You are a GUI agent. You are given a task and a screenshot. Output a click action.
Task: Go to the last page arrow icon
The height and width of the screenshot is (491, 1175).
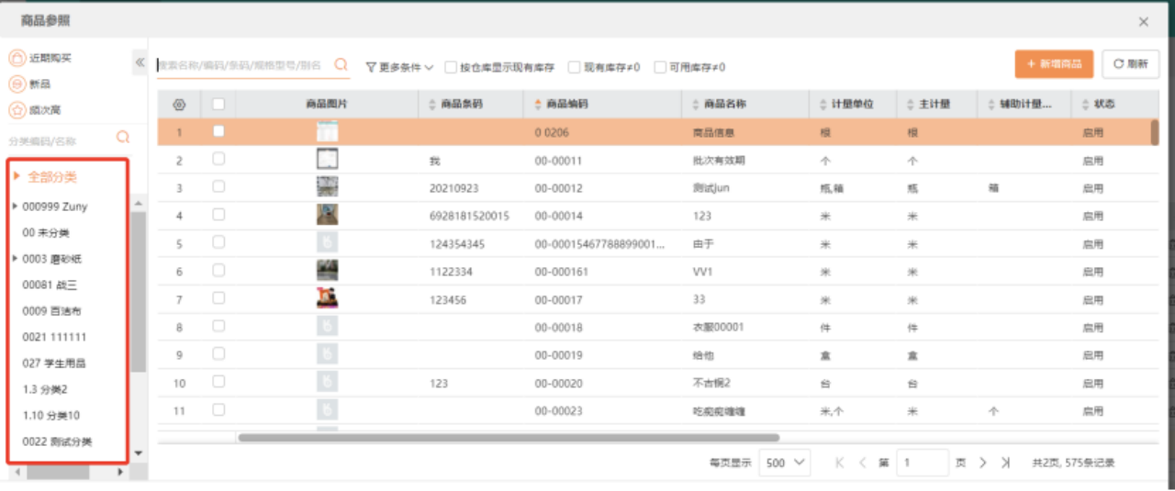point(1006,463)
